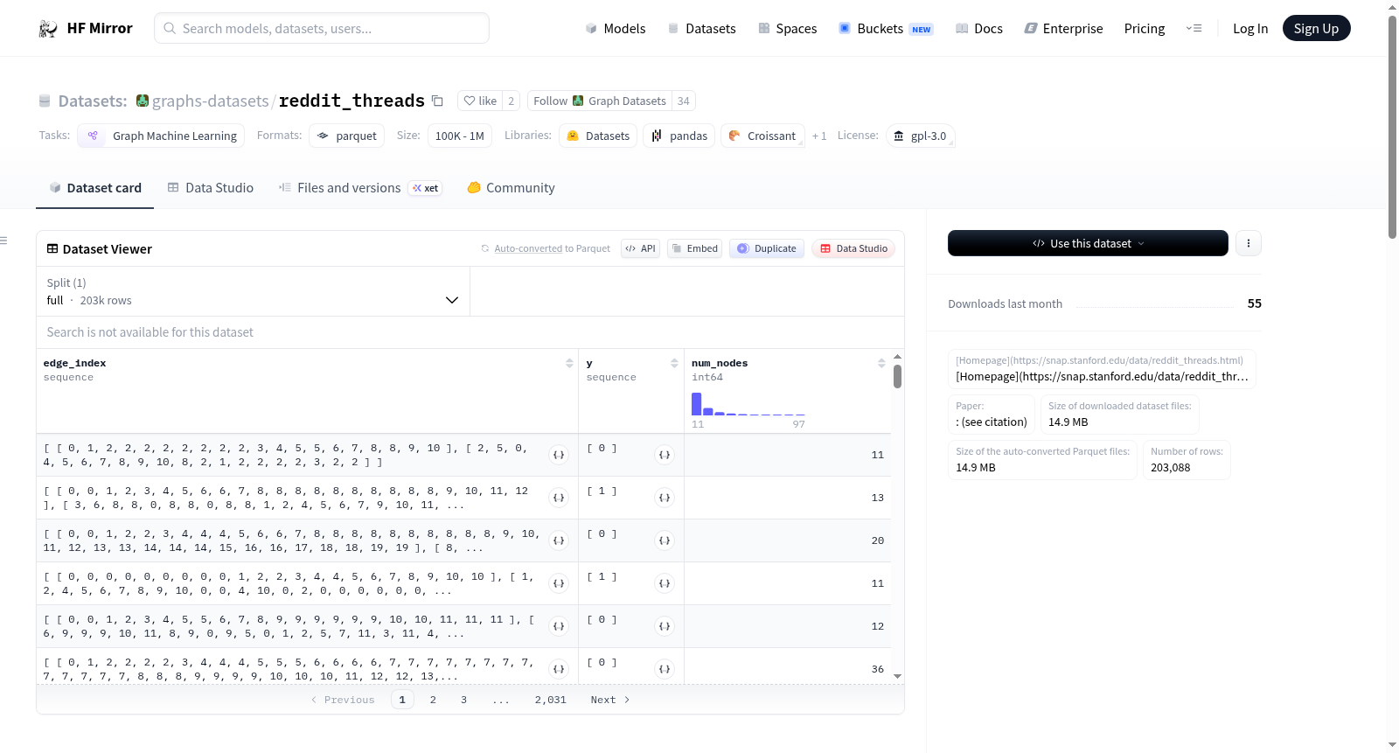
Task: Expand JSON for first row edge_index
Action: click(x=560, y=455)
